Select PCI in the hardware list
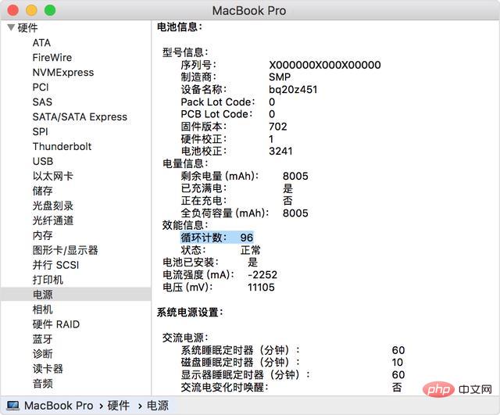 41,87
